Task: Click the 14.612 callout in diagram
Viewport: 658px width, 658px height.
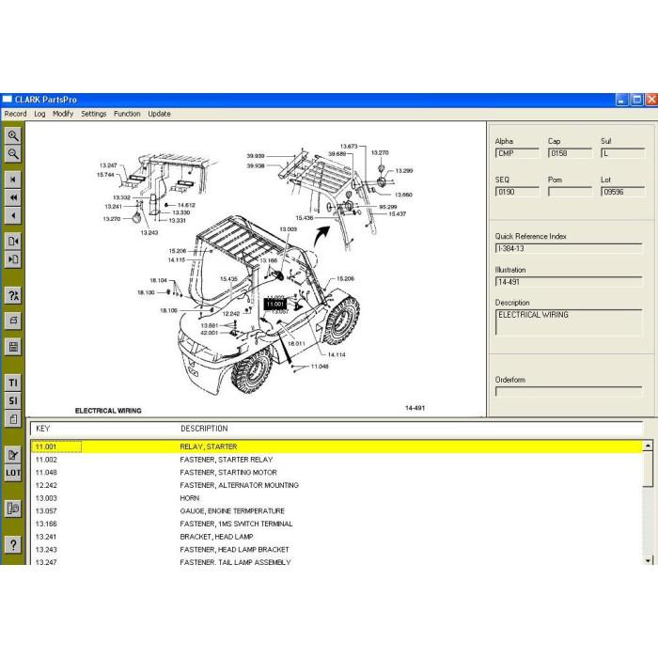Action: (x=186, y=205)
